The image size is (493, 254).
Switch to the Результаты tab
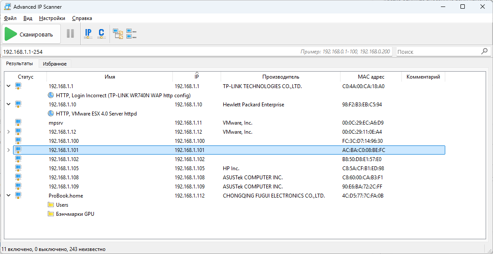click(20, 63)
